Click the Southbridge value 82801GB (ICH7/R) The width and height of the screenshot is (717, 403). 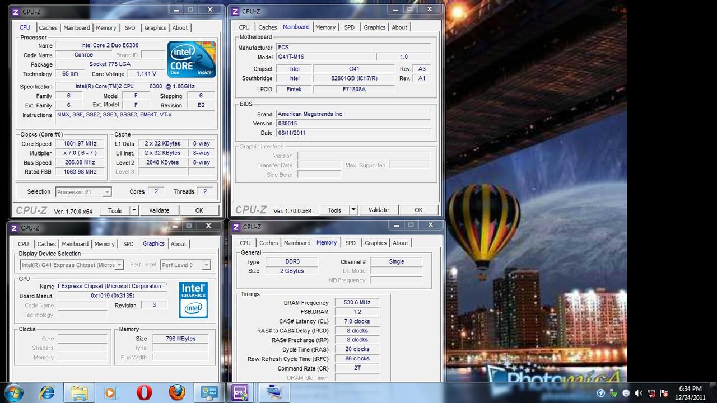pyautogui.click(x=354, y=78)
